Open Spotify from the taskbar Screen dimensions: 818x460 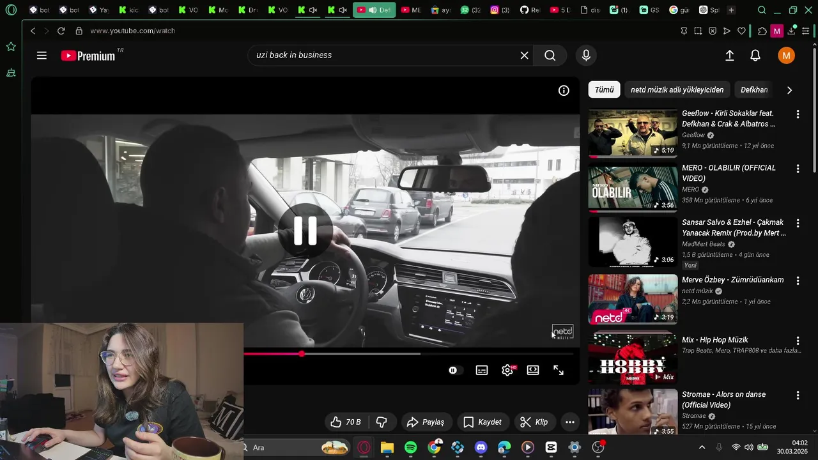(x=410, y=447)
